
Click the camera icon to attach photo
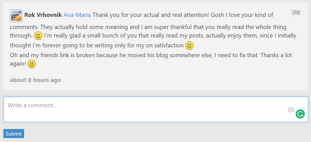(291, 110)
